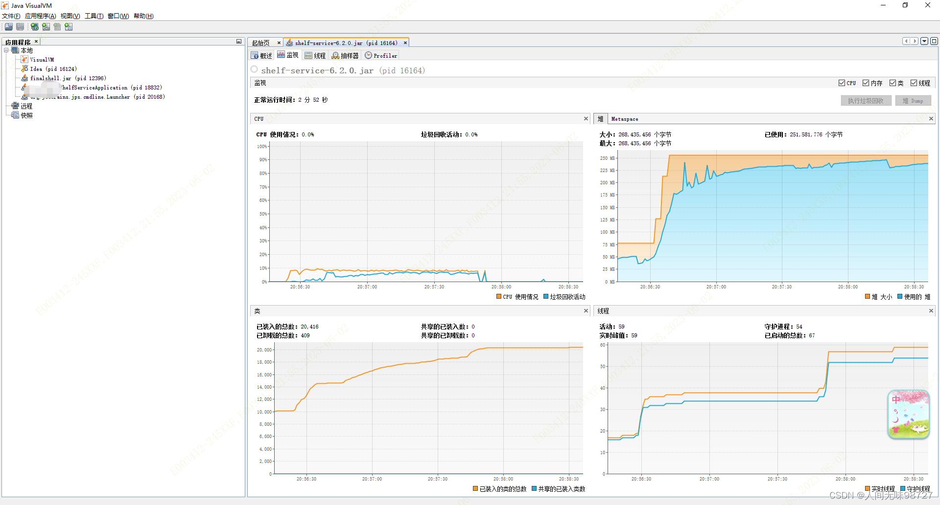Click the 监视 monitor chart icon

click(281, 55)
